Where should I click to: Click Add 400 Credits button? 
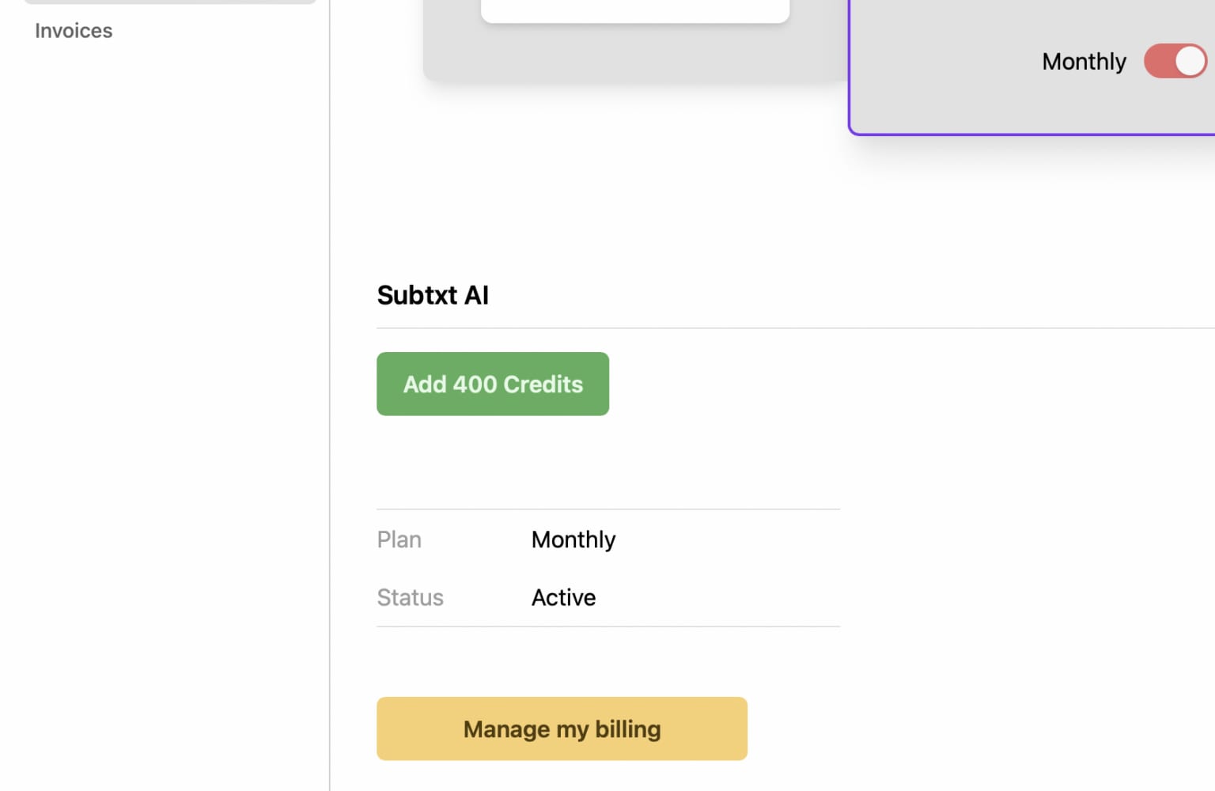493,384
